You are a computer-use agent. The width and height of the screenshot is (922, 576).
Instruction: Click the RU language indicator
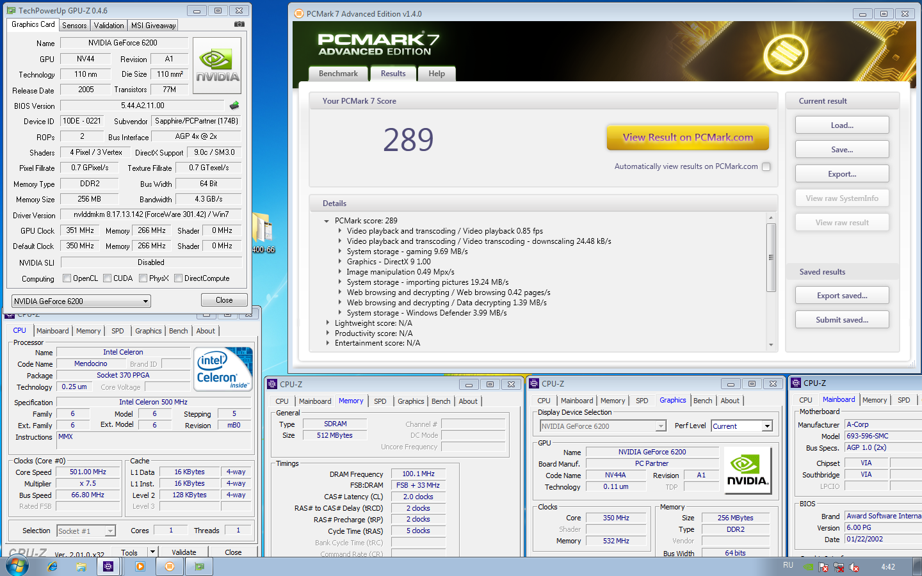coord(788,565)
